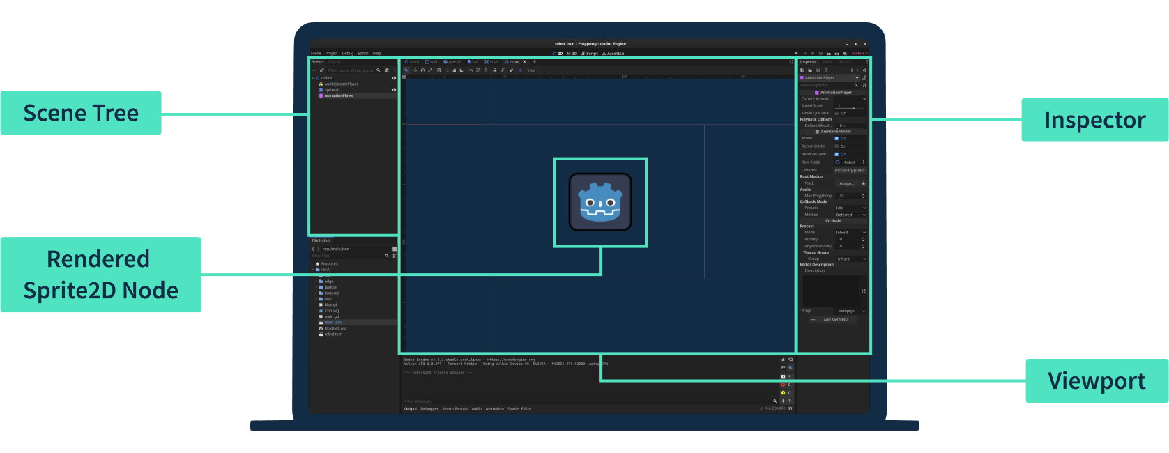The image size is (1169, 453).
Task: Switch to the Node tab beside Inspector
Action: click(x=827, y=62)
